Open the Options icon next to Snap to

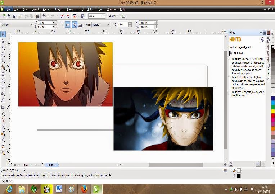(123, 16)
